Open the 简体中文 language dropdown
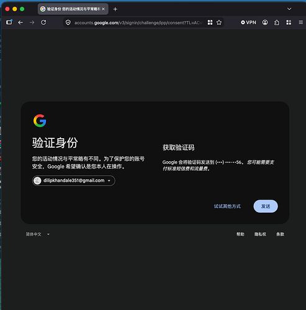Viewport: 306px width, 310px height. coord(38,234)
